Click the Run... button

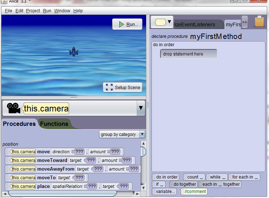point(127,24)
